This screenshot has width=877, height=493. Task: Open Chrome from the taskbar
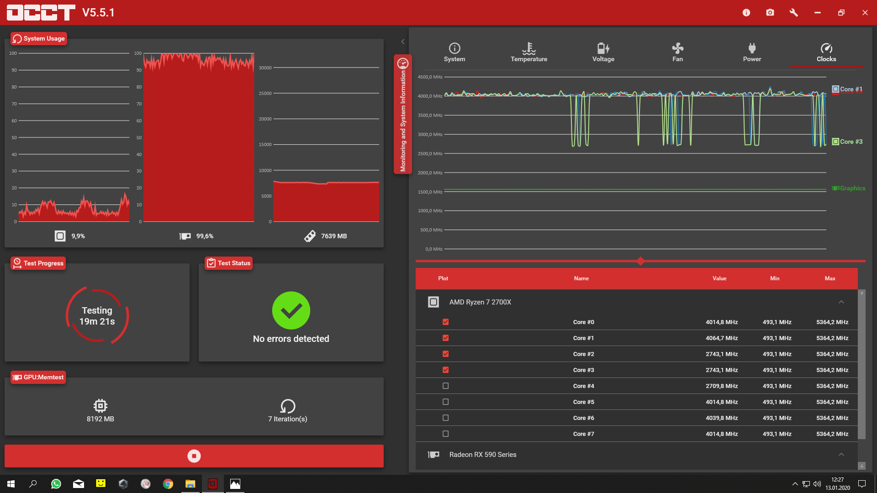pyautogui.click(x=168, y=484)
